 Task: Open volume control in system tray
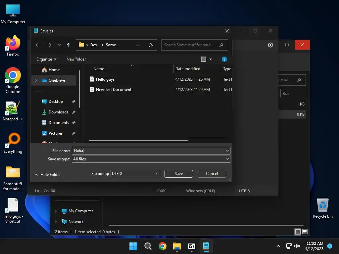coord(297,246)
